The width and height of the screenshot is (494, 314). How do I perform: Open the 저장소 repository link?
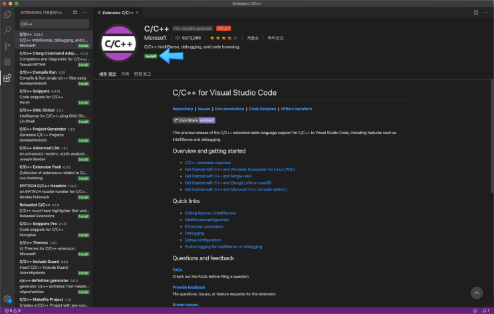253,38
